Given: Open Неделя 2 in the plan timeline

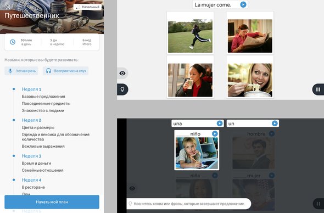Looking at the screenshot, I should [31, 120].
